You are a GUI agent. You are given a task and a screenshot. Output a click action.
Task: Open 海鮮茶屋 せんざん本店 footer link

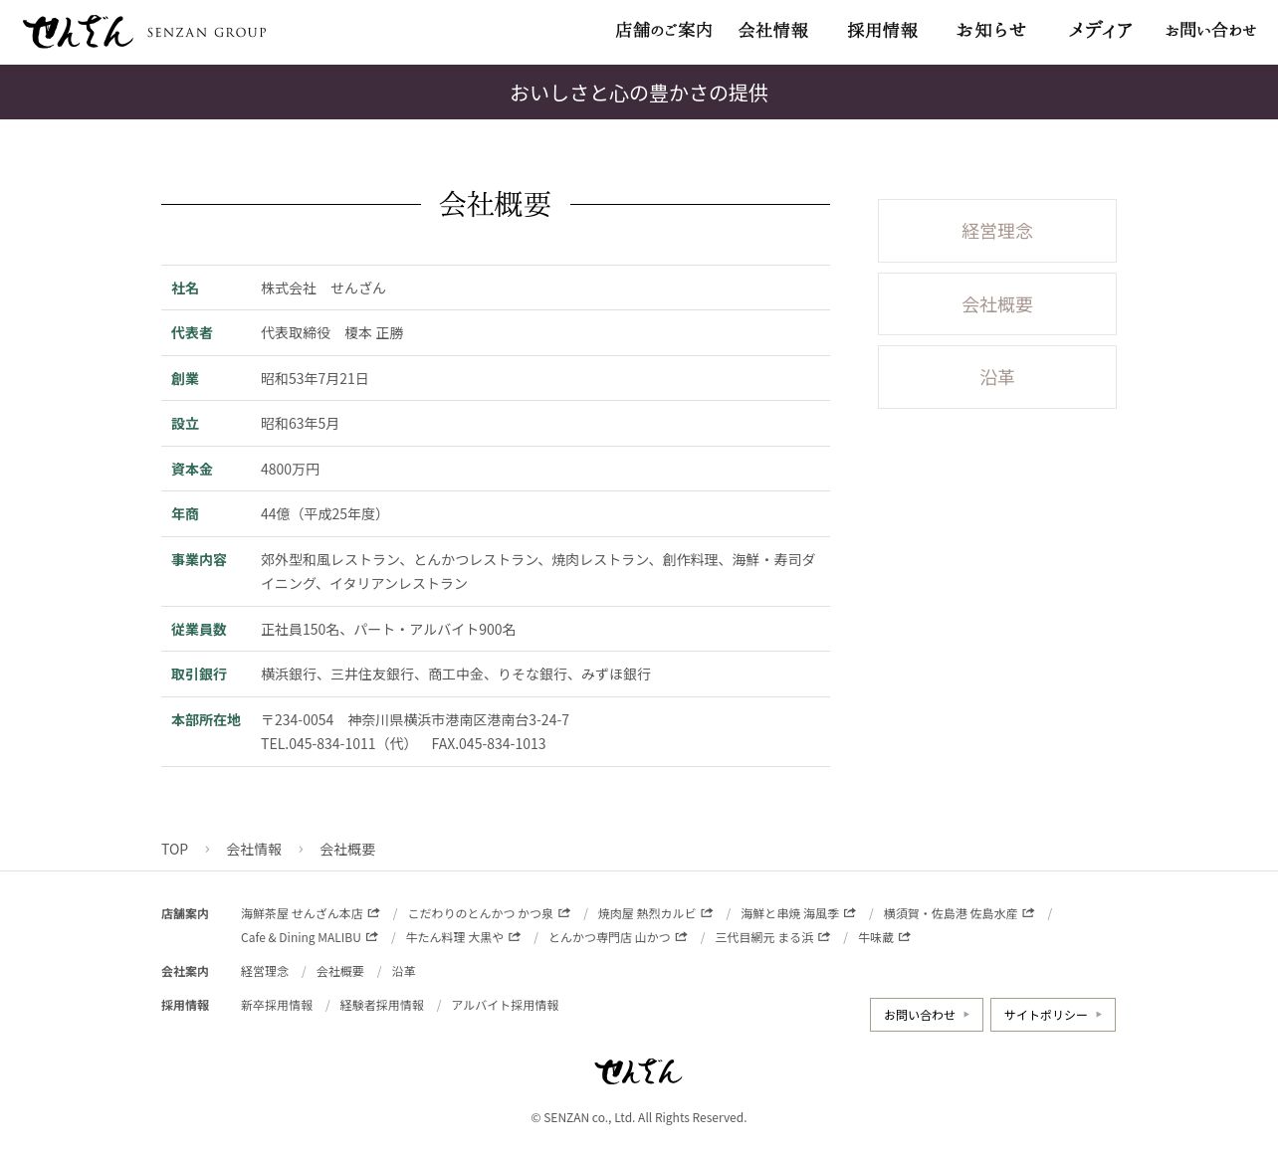[302, 913]
